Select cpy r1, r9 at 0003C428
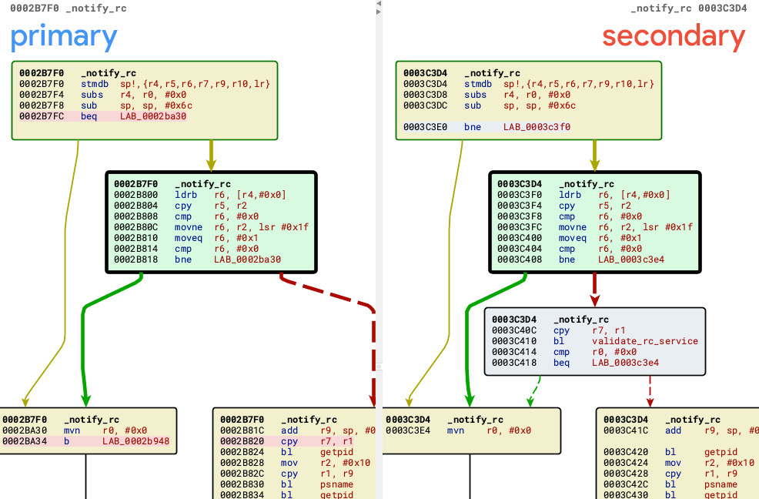The height and width of the screenshot is (499, 759). tap(670, 474)
